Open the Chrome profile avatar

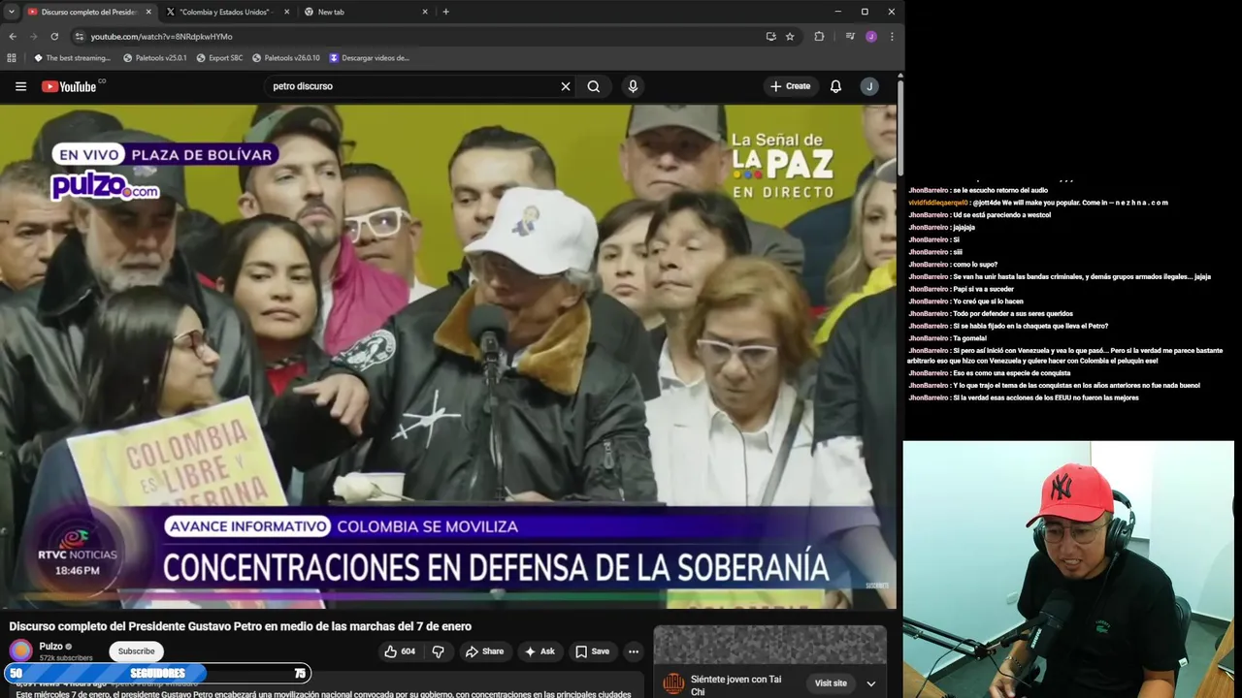(871, 37)
